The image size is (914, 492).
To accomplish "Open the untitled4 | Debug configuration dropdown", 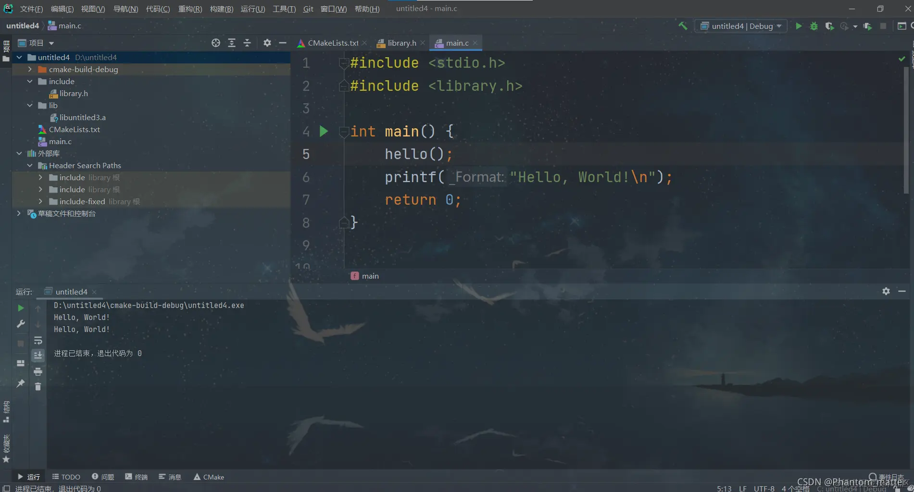I will click(741, 26).
